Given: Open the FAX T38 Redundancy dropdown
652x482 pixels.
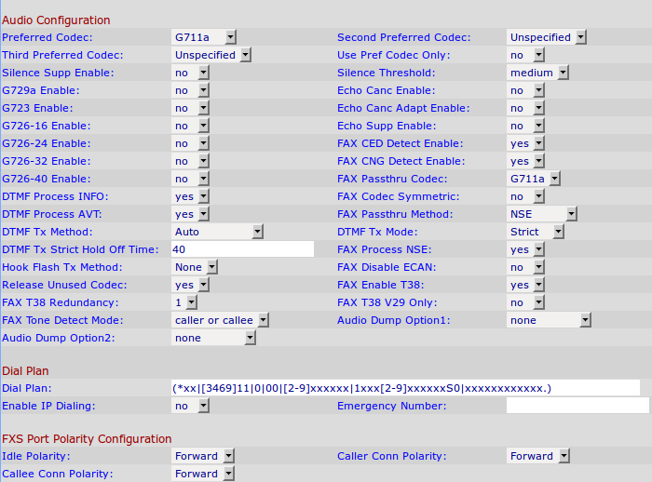Looking at the screenshot, I should [184, 302].
